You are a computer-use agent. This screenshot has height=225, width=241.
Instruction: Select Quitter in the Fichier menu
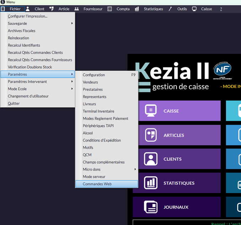14,103
